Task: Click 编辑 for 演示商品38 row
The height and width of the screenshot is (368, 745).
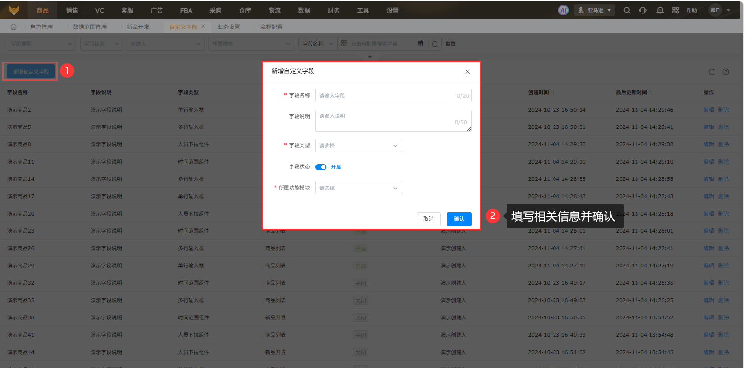Action: (x=709, y=317)
